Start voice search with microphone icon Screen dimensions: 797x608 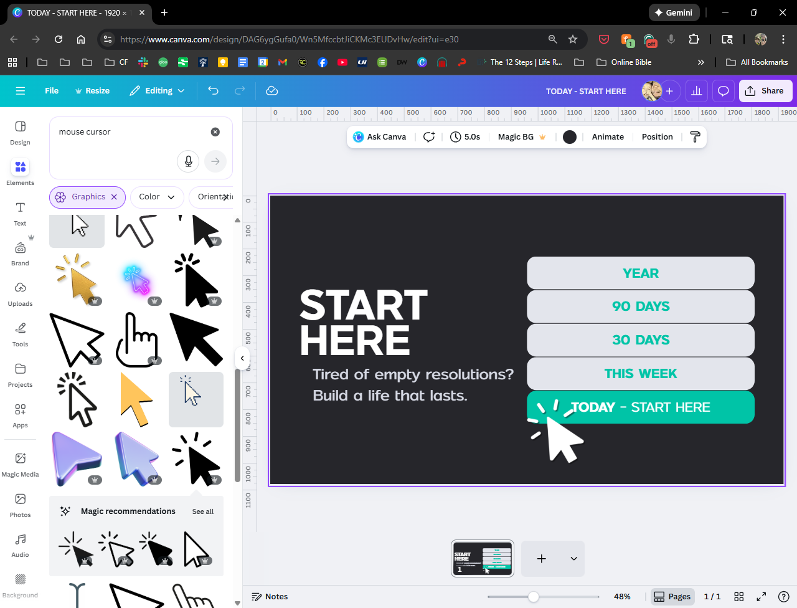(188, 161)
